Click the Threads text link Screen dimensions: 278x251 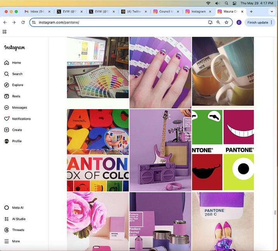[x=18, y=230]
